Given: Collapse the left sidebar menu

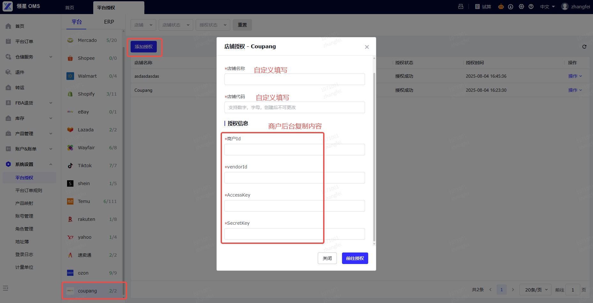Looking at the screenshot, I should [x=5, y=288].
